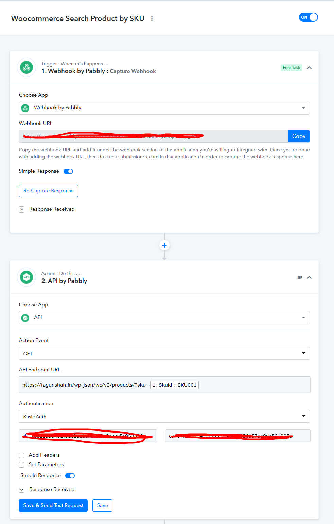334x524 pixels.
Task: Turn off the workflow ON switch
Action: pyautogui.click(x=309, y=17)
